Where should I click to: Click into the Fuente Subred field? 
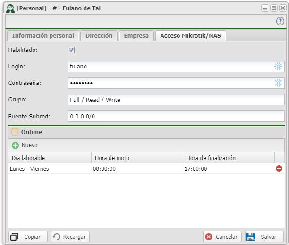tap(176, 116)
